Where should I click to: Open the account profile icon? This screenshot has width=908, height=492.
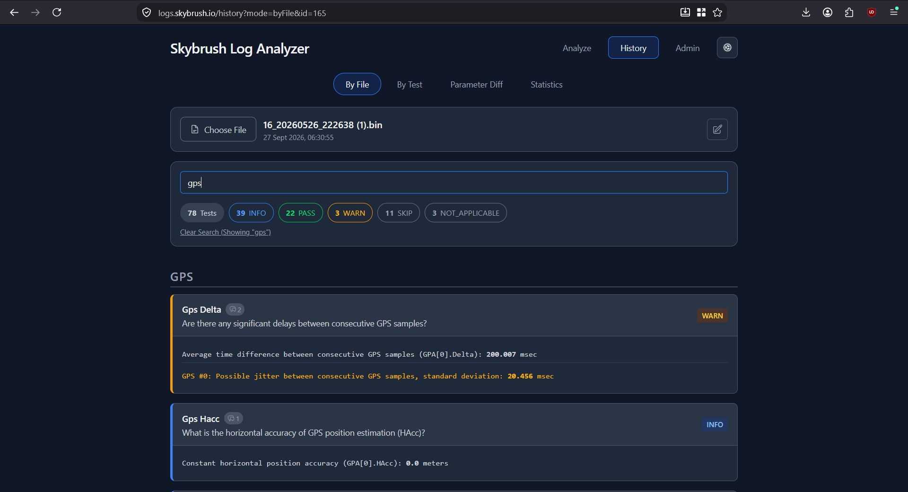click(828, 13)
